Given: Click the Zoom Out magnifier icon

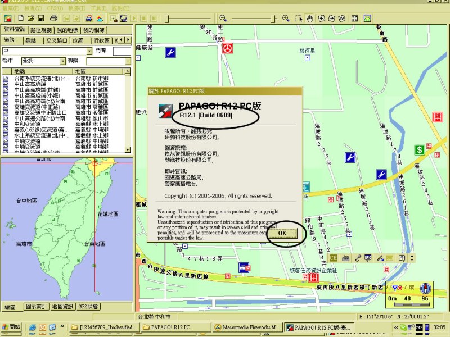Looking at the screenshot, I should [223, 19].
